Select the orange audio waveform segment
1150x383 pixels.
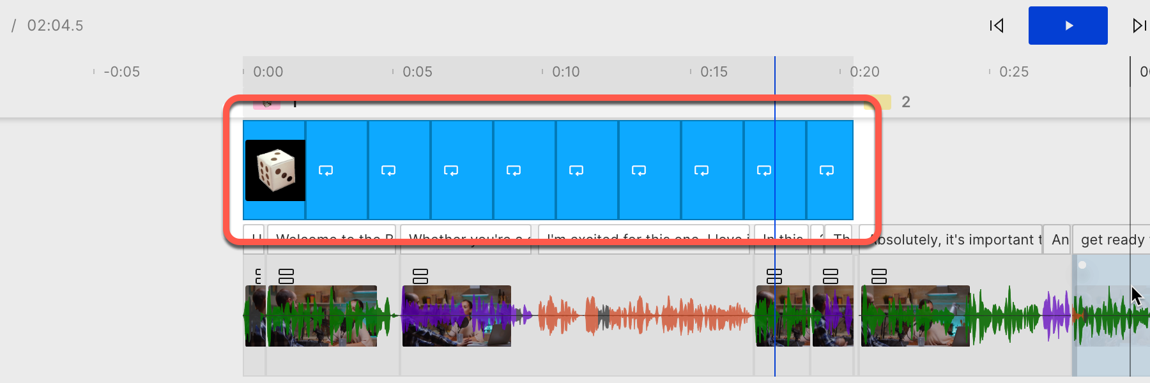pyautogui.click(x=644, y=315)
